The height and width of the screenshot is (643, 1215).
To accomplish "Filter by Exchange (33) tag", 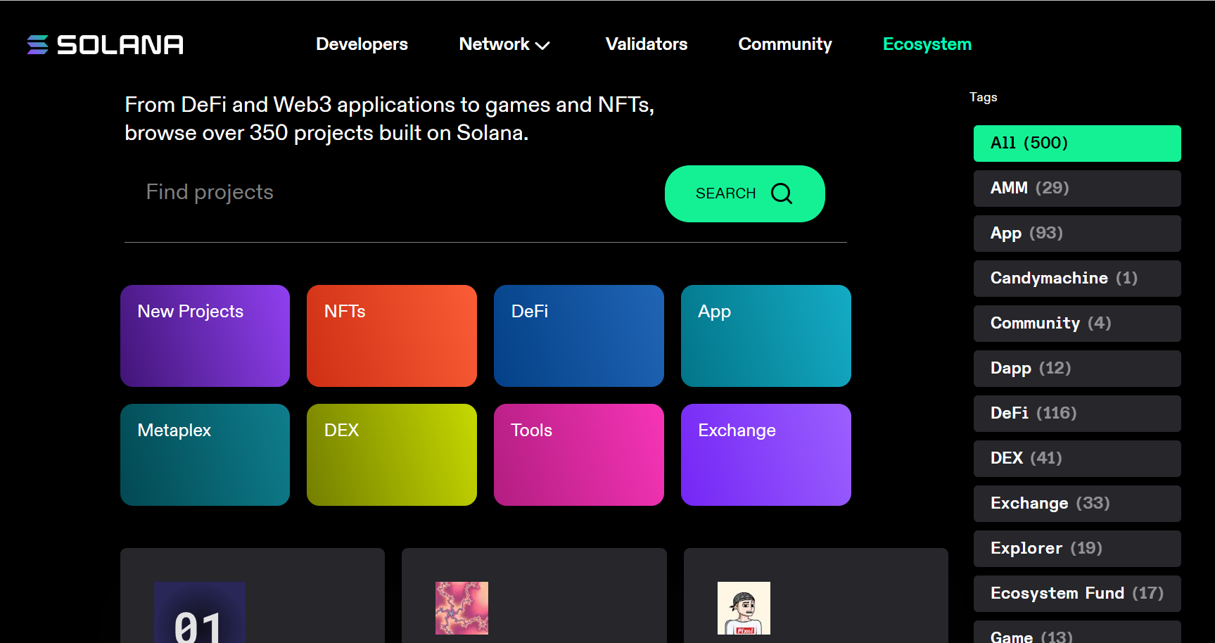I will tap(1077, 504).
